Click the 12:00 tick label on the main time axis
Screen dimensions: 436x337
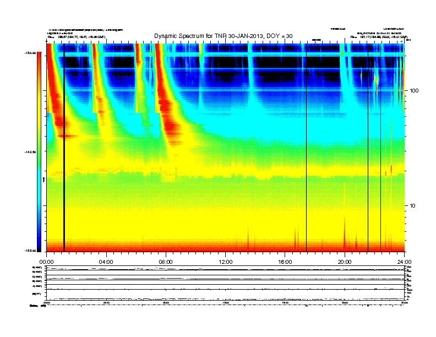[x=226, y=262]
